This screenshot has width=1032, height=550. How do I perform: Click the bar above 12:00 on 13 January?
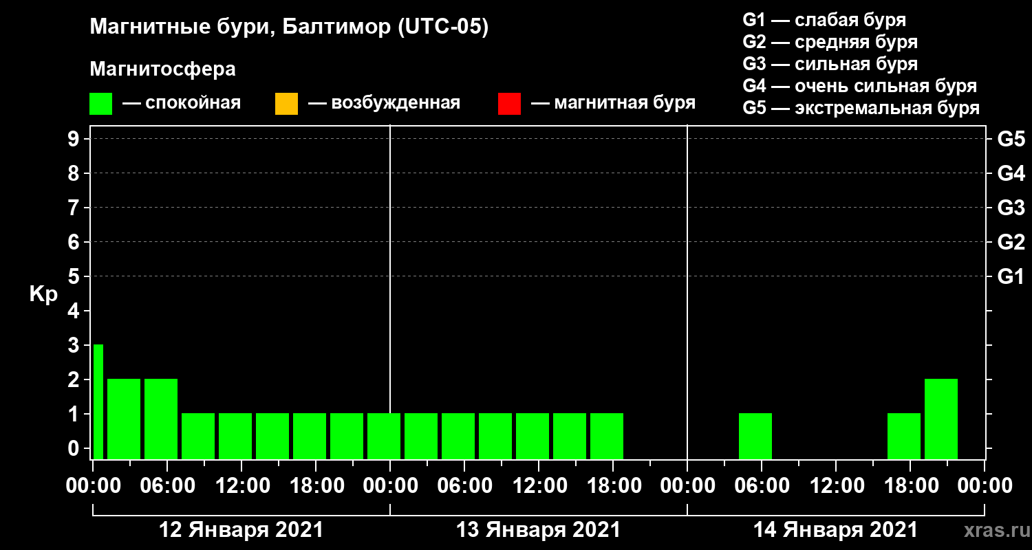click(533, 436)
